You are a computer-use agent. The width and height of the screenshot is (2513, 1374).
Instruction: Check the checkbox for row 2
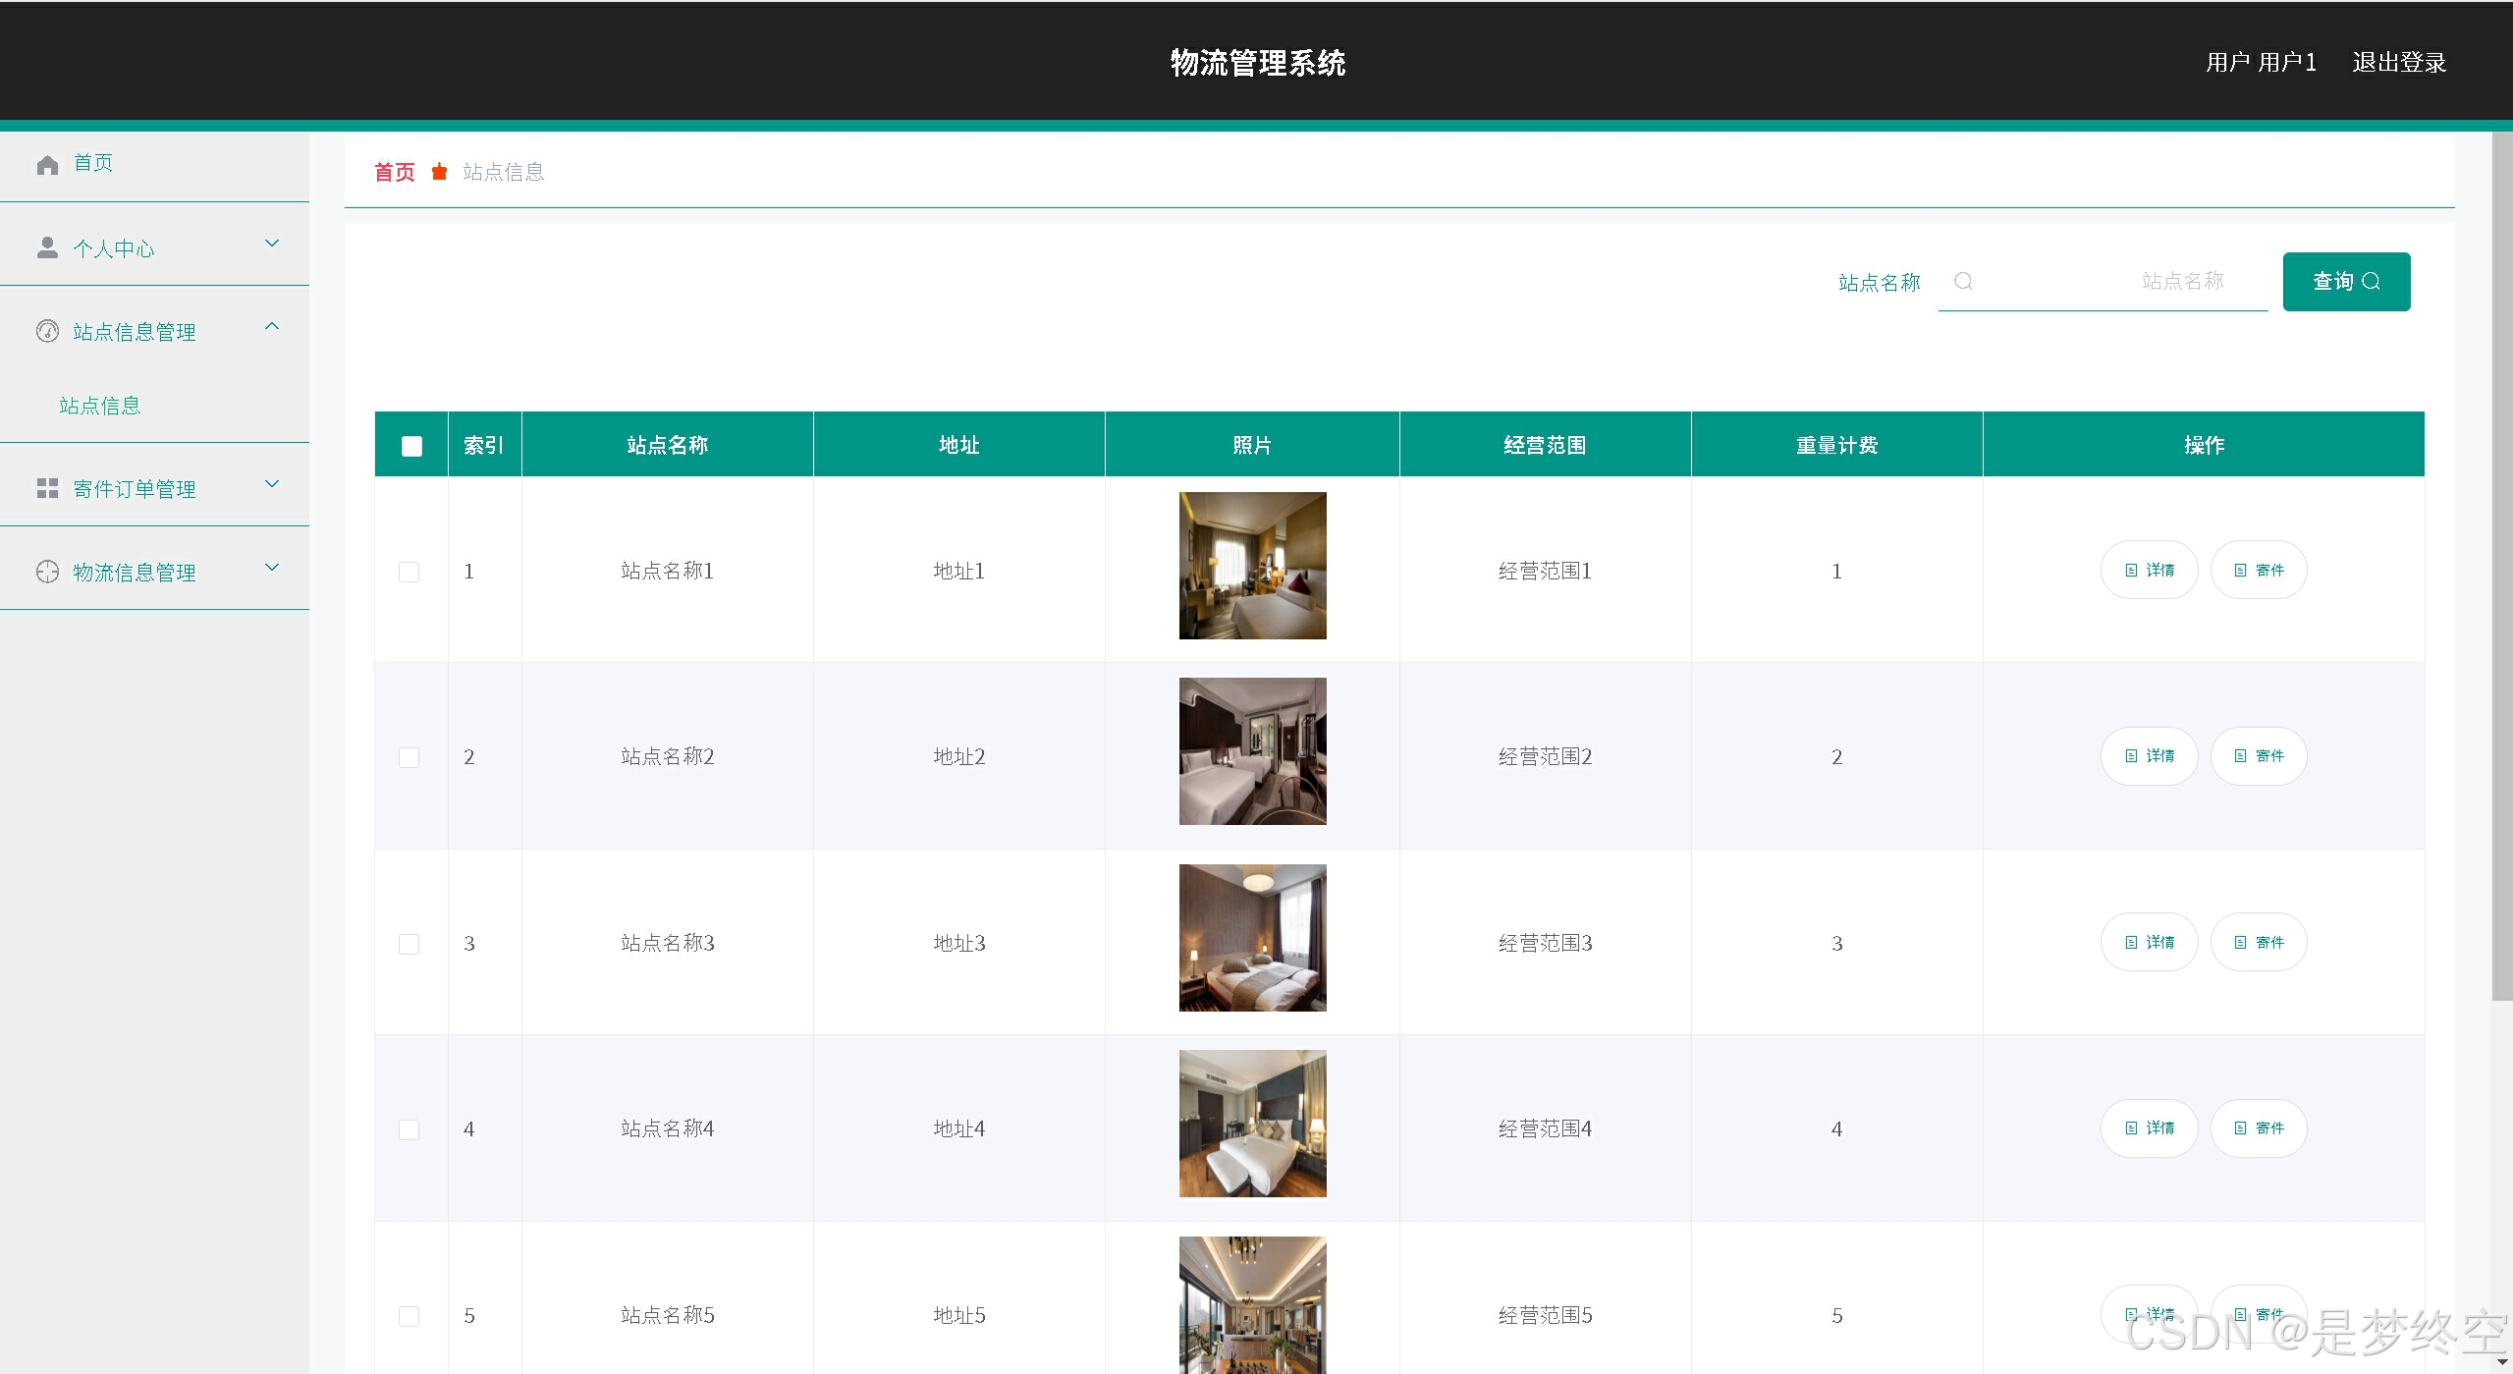tap(410, 757)
